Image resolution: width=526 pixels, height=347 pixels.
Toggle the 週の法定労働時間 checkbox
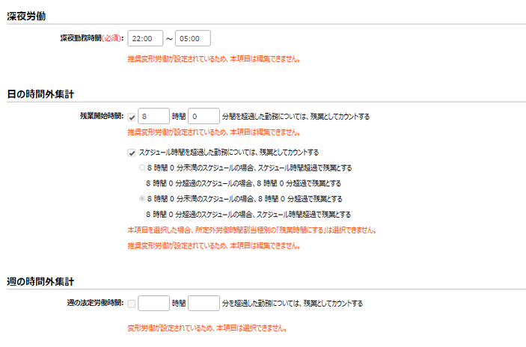tap(132, 304)
